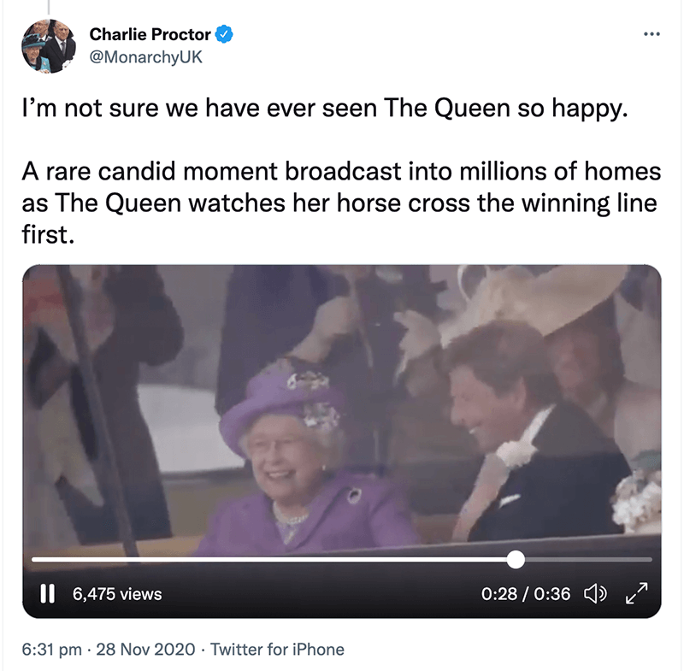Image resolution: width=684 pixels, height=671 pixels.
Task: Click the blue verified badge
Action: pos(224,34)
